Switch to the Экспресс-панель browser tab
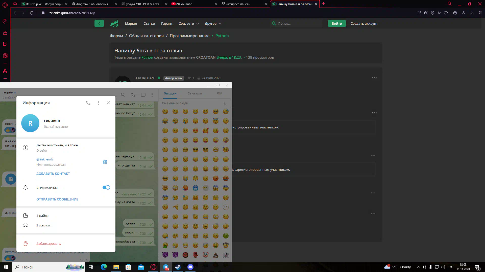This screenshot has height=272, width=485. pyautogui.click(x=244, y=4)
